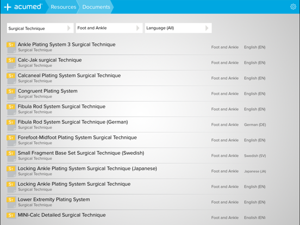Click ST icon for Ankle Plating System 3

coord(11,47)
